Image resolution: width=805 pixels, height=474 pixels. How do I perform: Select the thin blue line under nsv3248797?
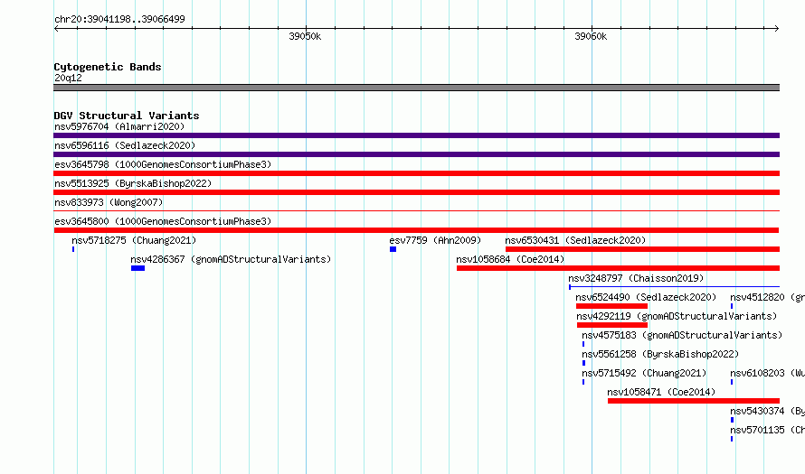click(674, 287)
